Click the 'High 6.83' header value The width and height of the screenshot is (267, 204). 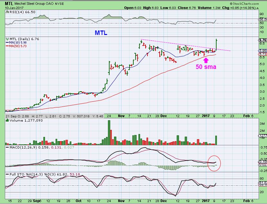tap(151, 8)
